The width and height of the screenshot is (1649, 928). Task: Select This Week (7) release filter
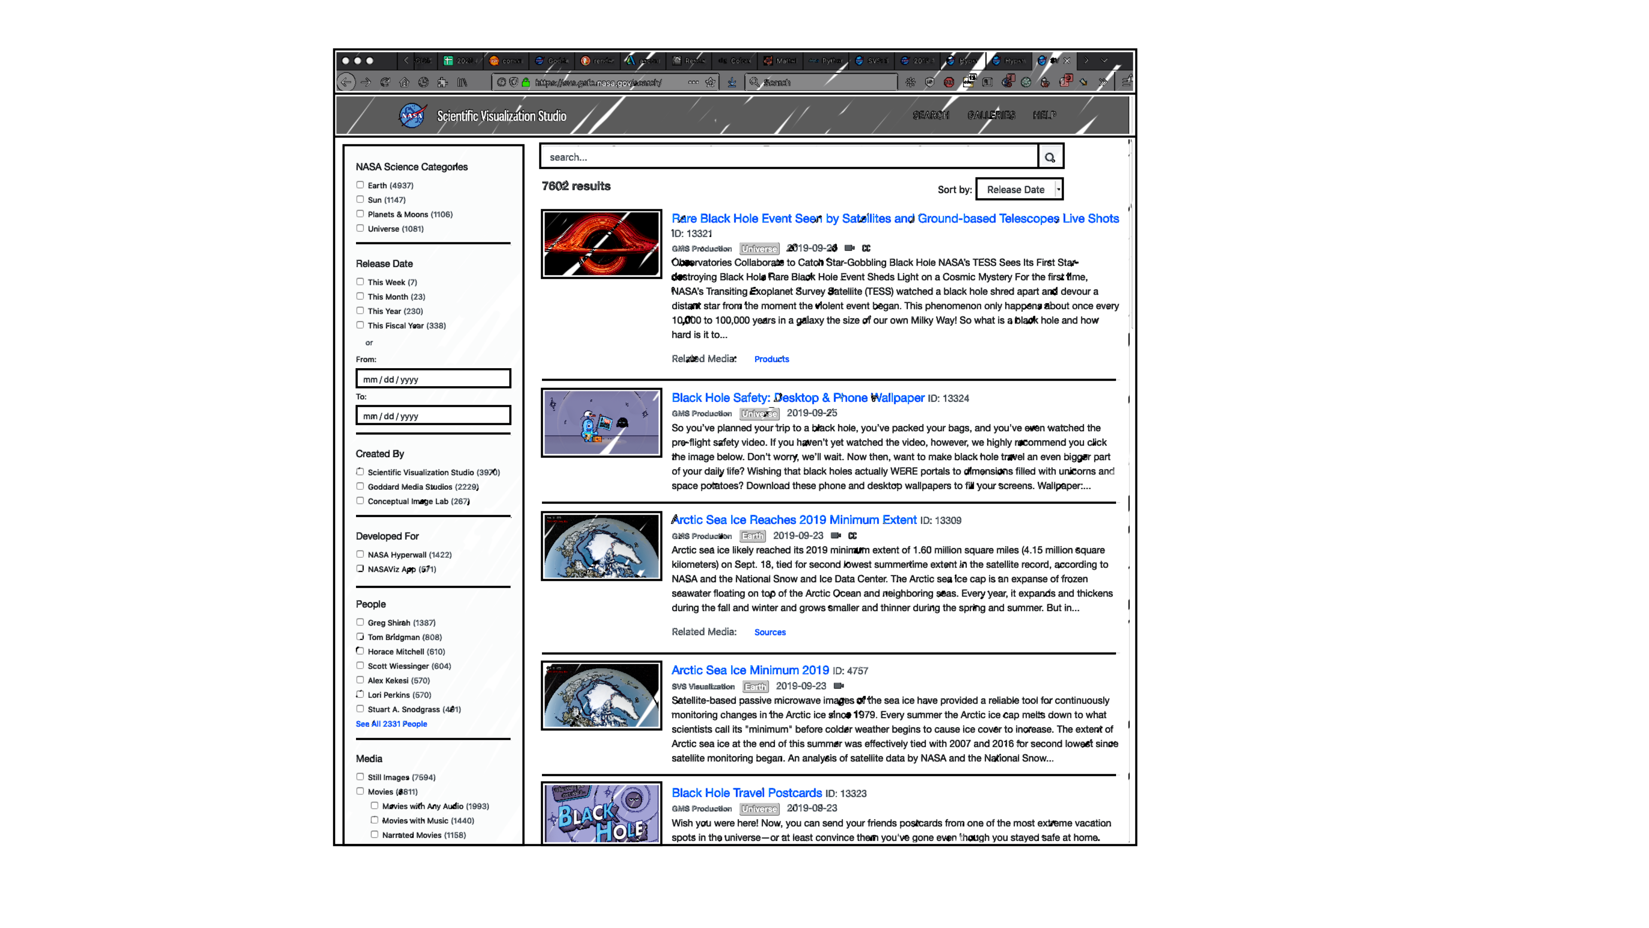coord(360,282)
